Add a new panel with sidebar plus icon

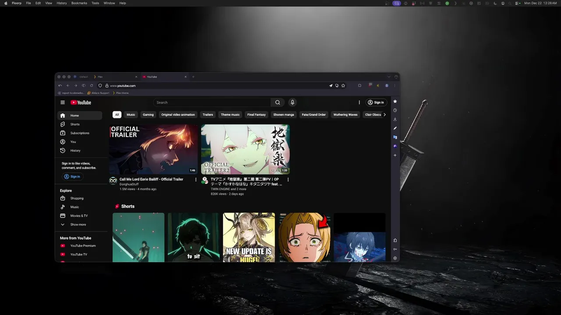[395, 155]
